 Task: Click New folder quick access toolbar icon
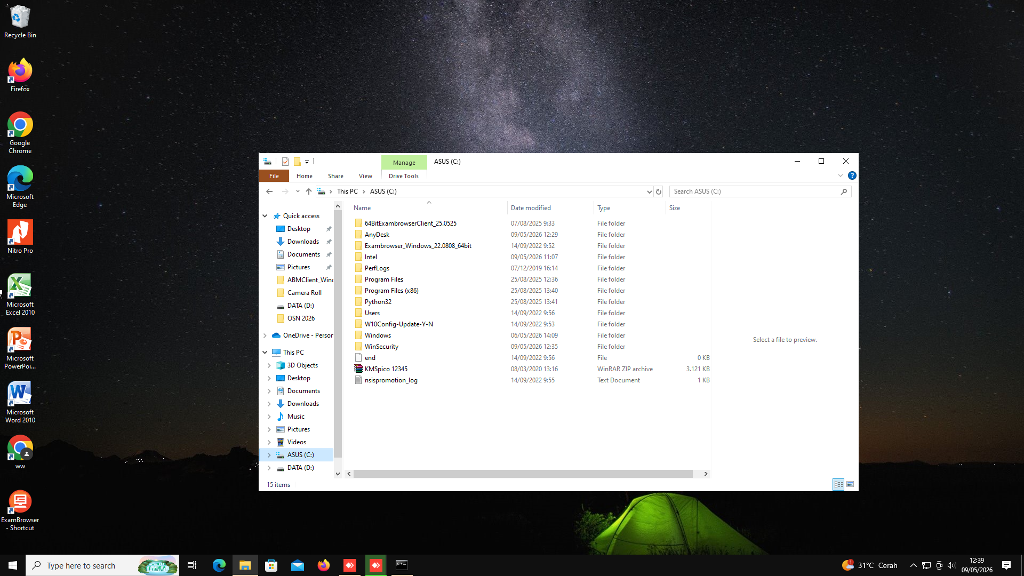[x=297, y=162]
